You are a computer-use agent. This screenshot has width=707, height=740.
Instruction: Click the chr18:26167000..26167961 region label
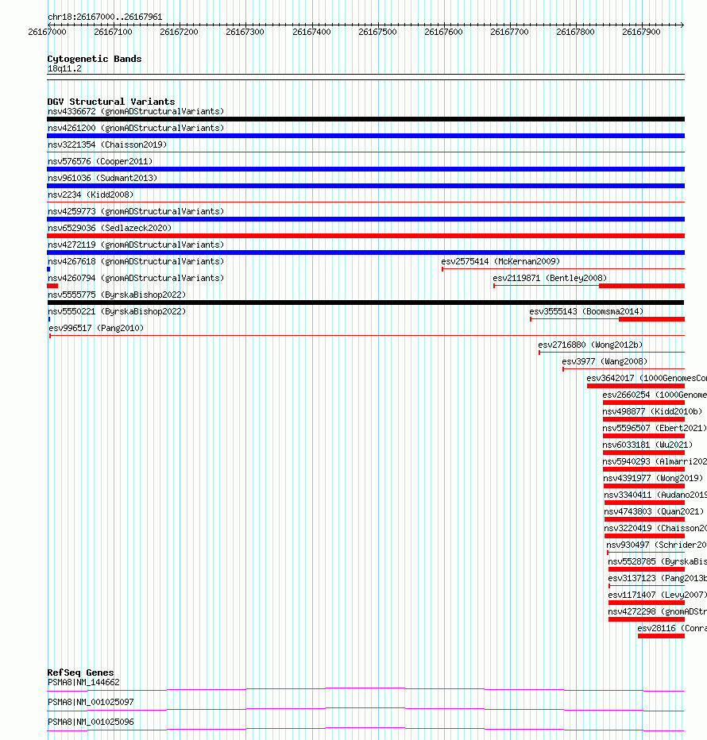pyautogui.click(x=105, y=17)
